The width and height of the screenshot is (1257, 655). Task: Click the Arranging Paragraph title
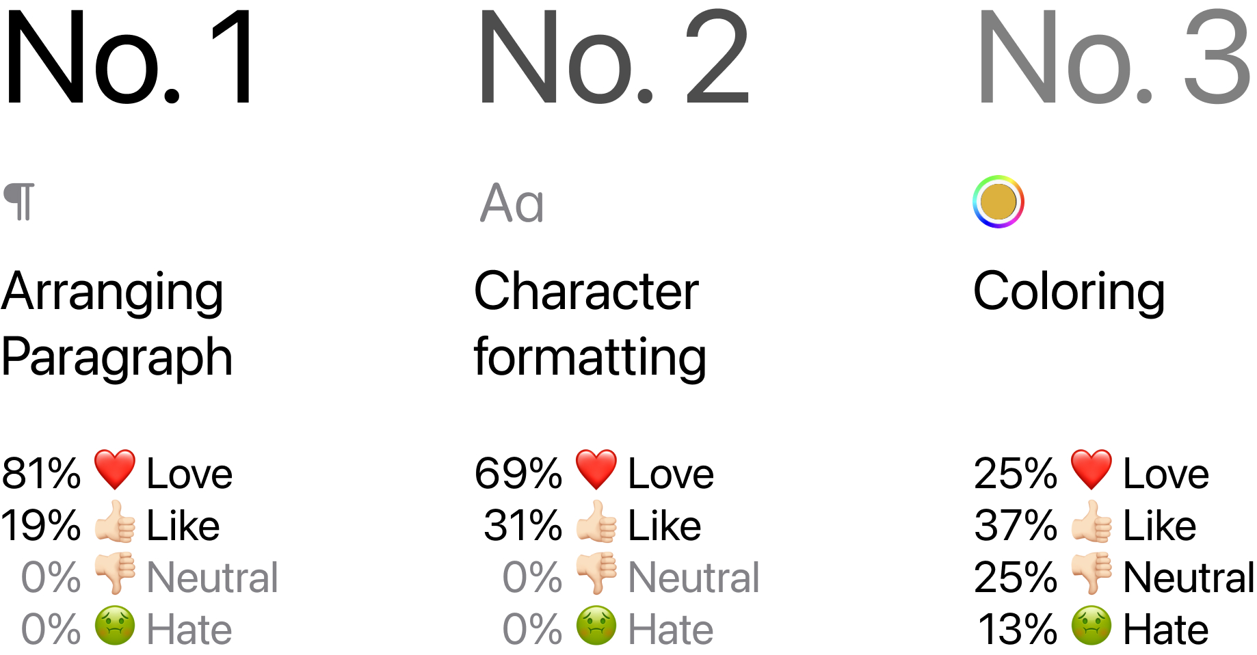coord(117,323)
